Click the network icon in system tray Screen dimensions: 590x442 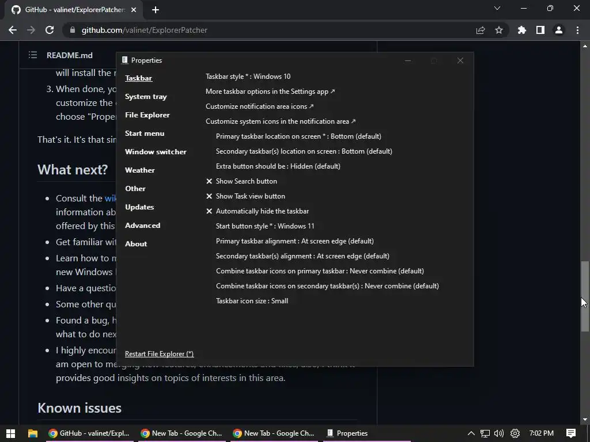coord(485,433)
